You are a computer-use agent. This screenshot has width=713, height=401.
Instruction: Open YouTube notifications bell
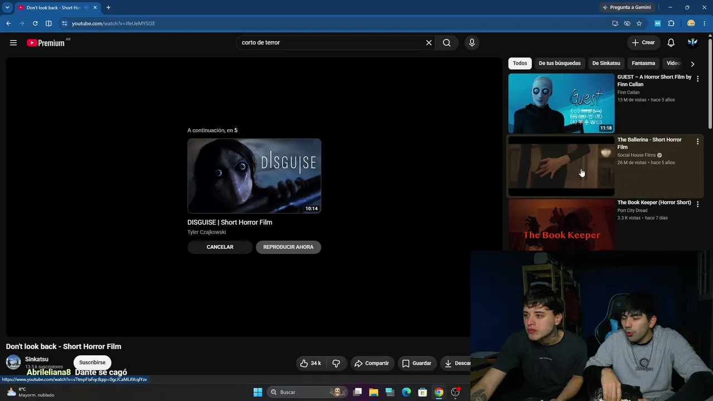(x=671, y=43)
